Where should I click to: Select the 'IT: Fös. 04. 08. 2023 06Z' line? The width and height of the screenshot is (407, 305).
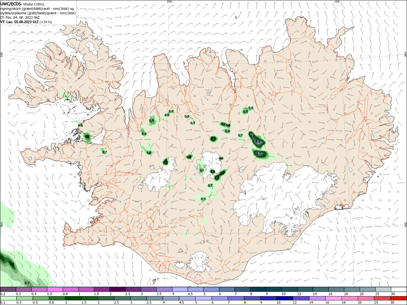click(20, 17)
